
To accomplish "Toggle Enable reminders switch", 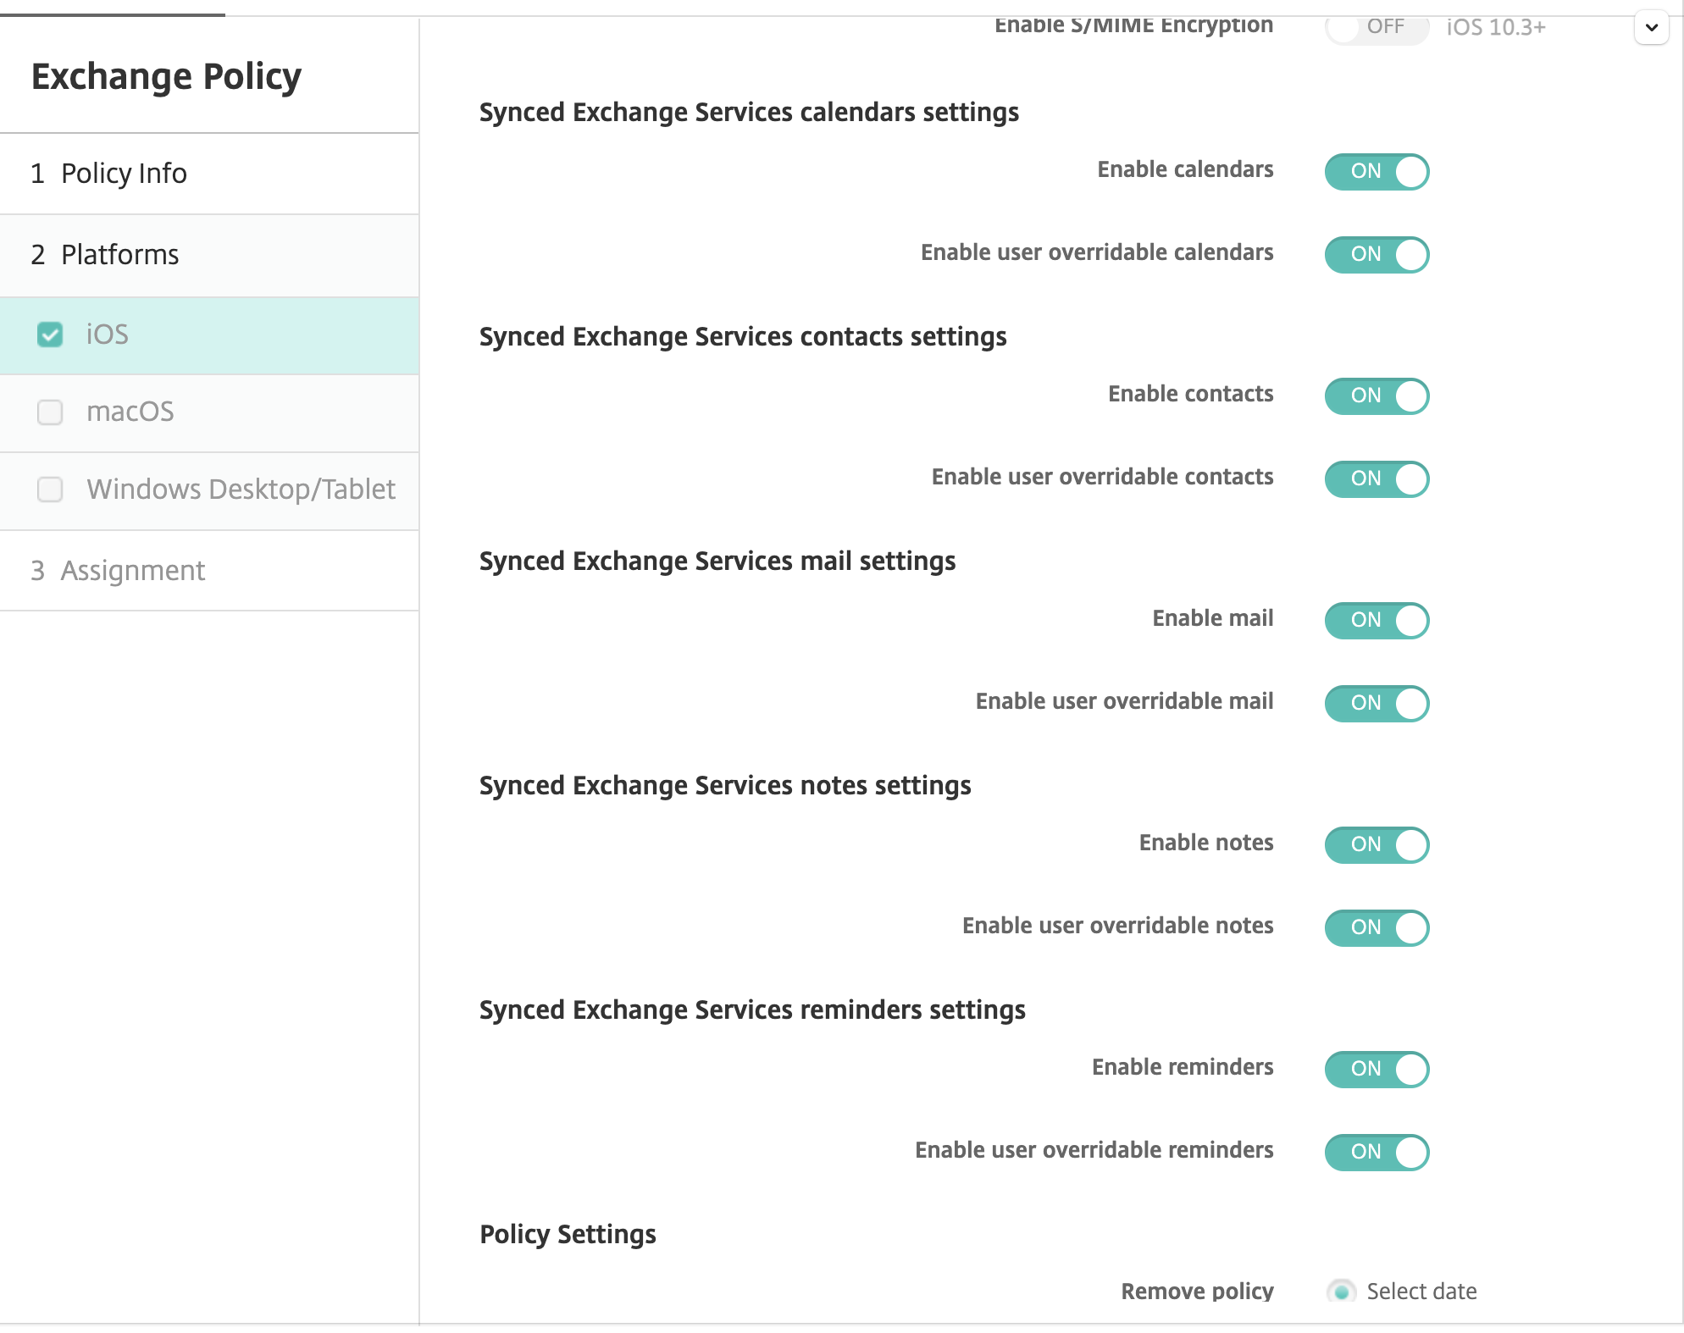I will (1377, 1070).
